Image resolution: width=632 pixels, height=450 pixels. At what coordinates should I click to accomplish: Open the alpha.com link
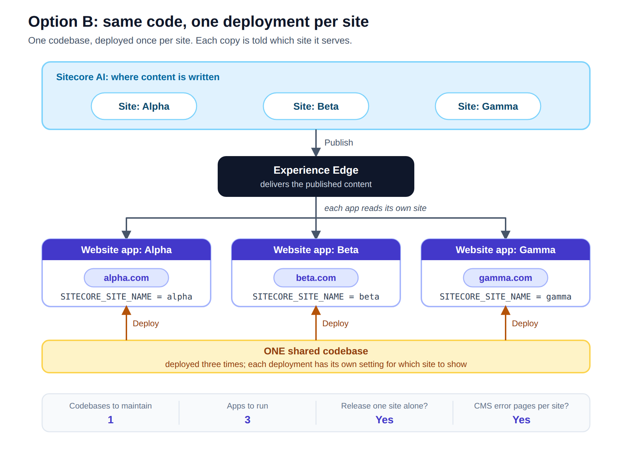point(126,278)
